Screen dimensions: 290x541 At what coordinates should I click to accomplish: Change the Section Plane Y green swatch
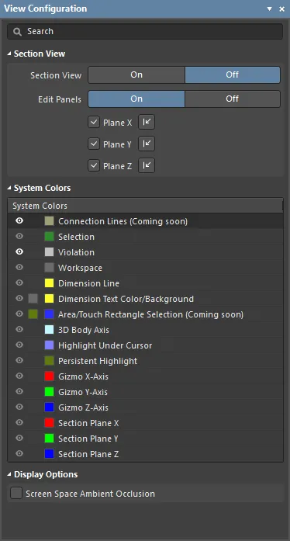pos(50,439)
